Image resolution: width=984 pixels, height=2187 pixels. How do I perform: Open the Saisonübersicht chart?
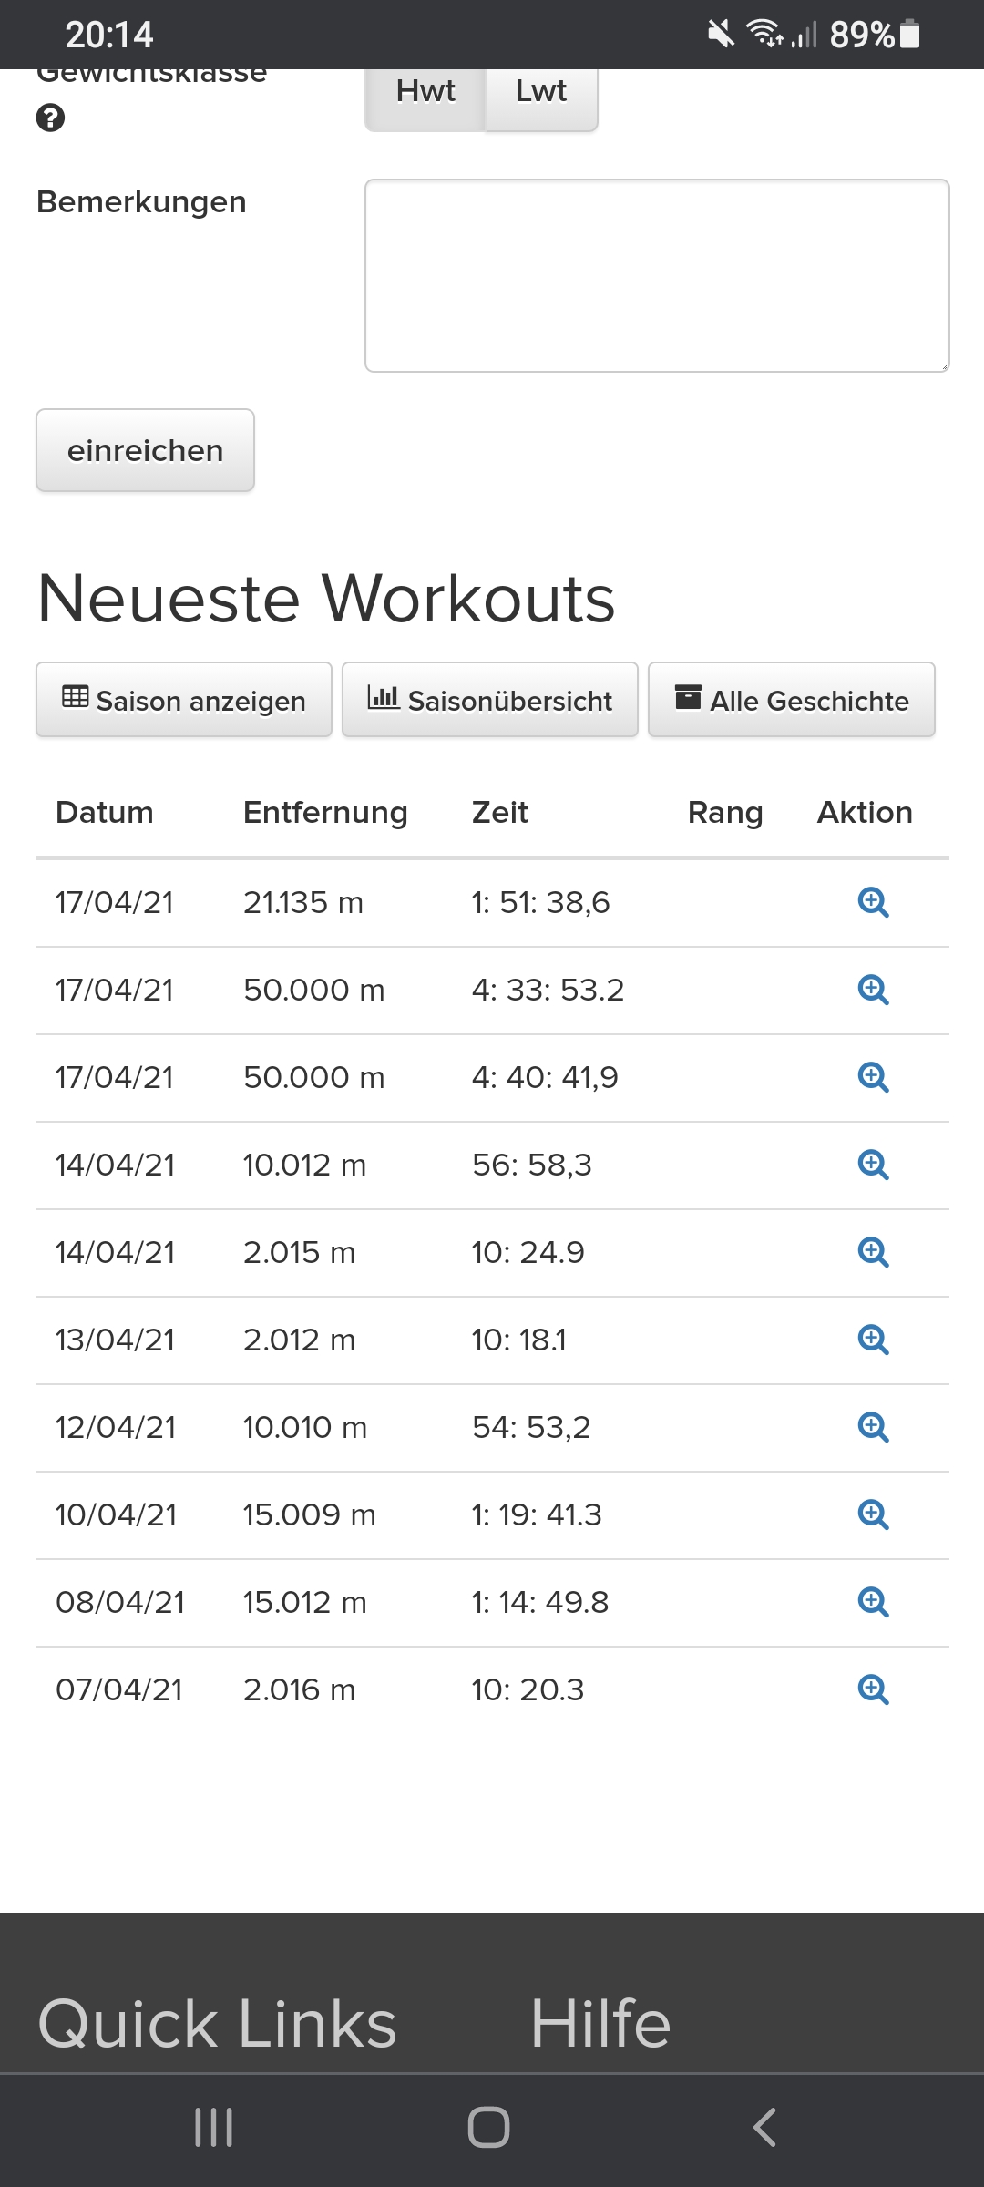click(x=490, y=700)
